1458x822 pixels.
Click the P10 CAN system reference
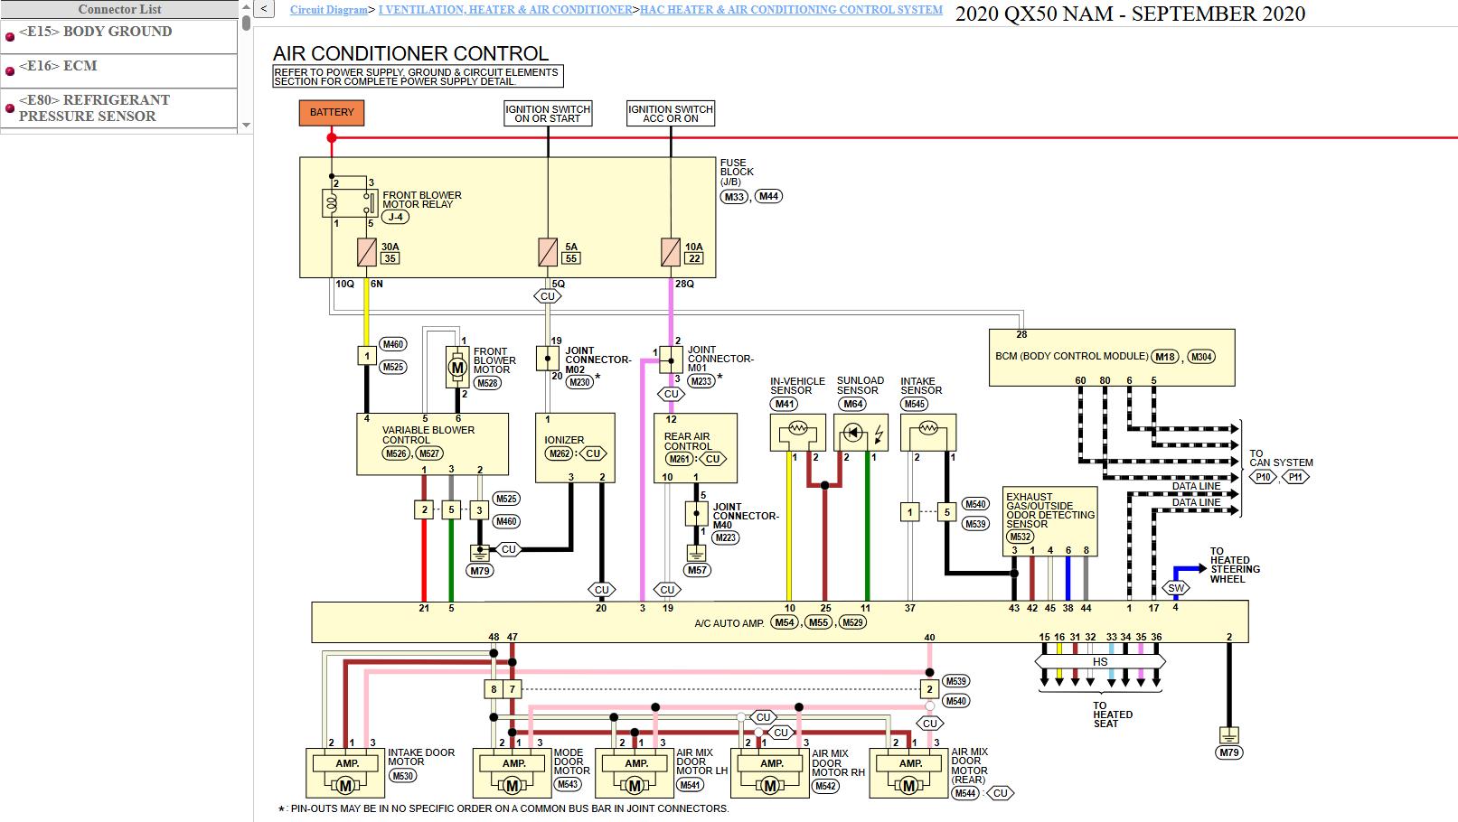click(1263, 477)
